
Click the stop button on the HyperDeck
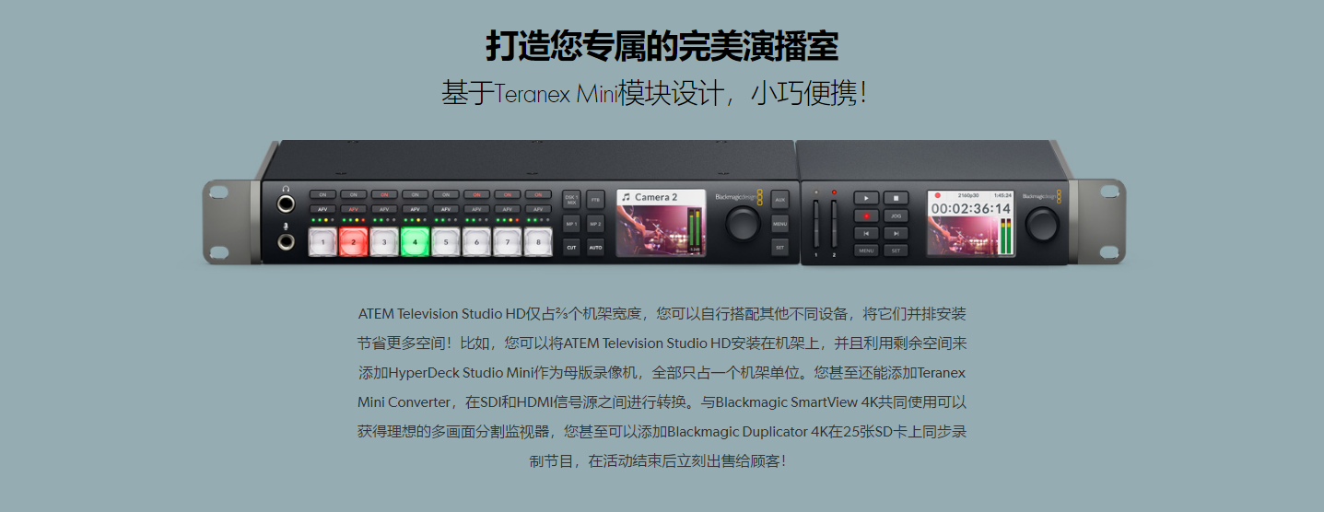pyautogui.click(x=896, y=197)
